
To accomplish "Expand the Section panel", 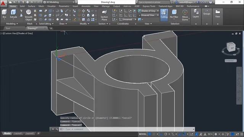I will 103,24.
